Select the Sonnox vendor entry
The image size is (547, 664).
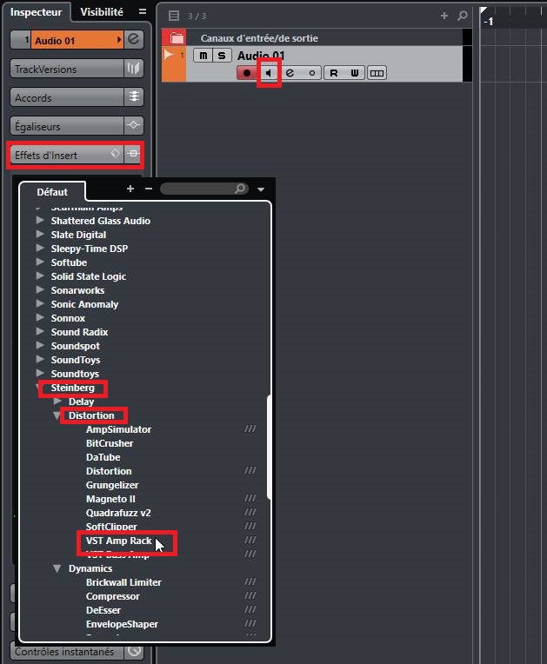tap(68, 318)
